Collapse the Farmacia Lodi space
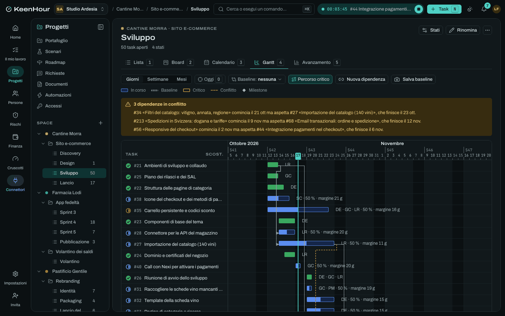The image size is (505, 316). (x=39, y=193)
